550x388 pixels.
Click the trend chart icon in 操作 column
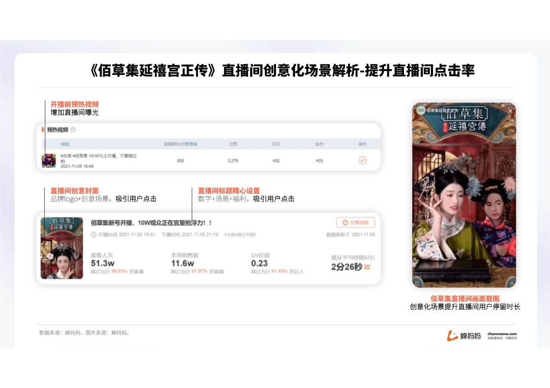click(x=362, y=160)
